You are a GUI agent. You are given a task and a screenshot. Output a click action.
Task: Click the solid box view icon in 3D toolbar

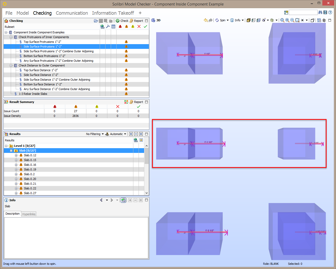point(249,20)
